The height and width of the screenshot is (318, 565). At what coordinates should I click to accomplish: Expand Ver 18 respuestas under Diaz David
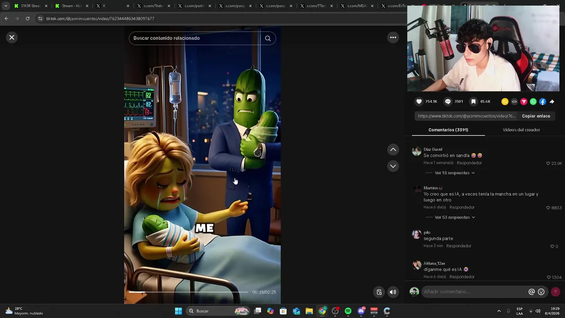click(455, 173)
